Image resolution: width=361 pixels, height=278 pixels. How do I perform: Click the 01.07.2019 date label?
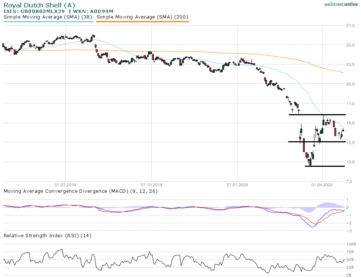(65, 184)
